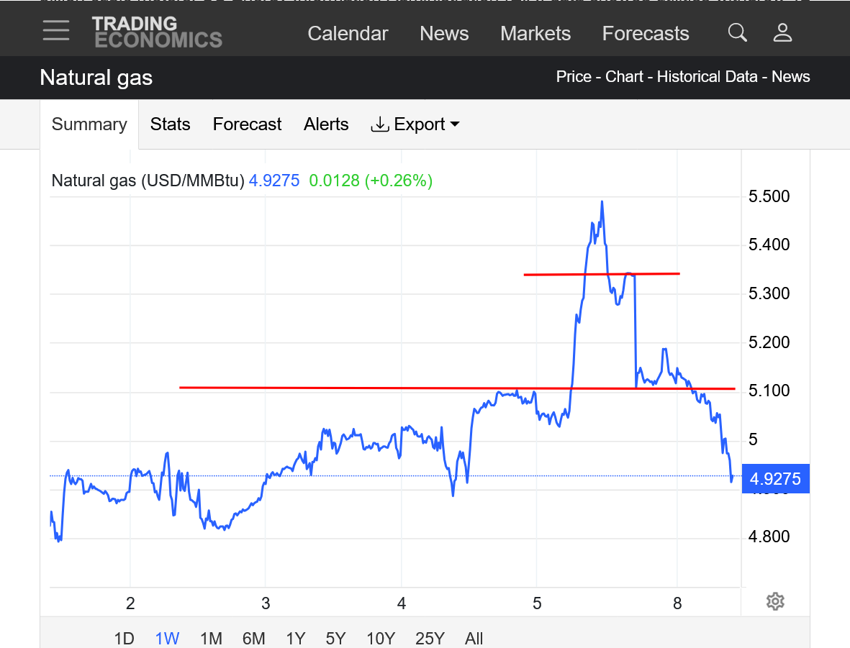Click the Historical Data link
The width and height of the screenshot is (850, 648).
tap(706, 77)
